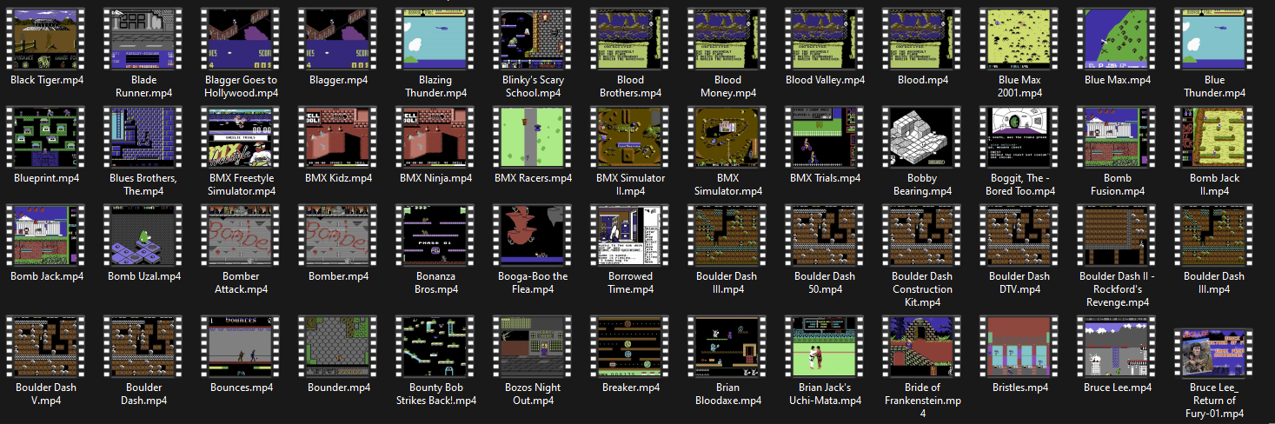The width and height of the screenshot is (1275, 424).
Task: Click the file name Blood Money.mp4
Action: [728, 86]
